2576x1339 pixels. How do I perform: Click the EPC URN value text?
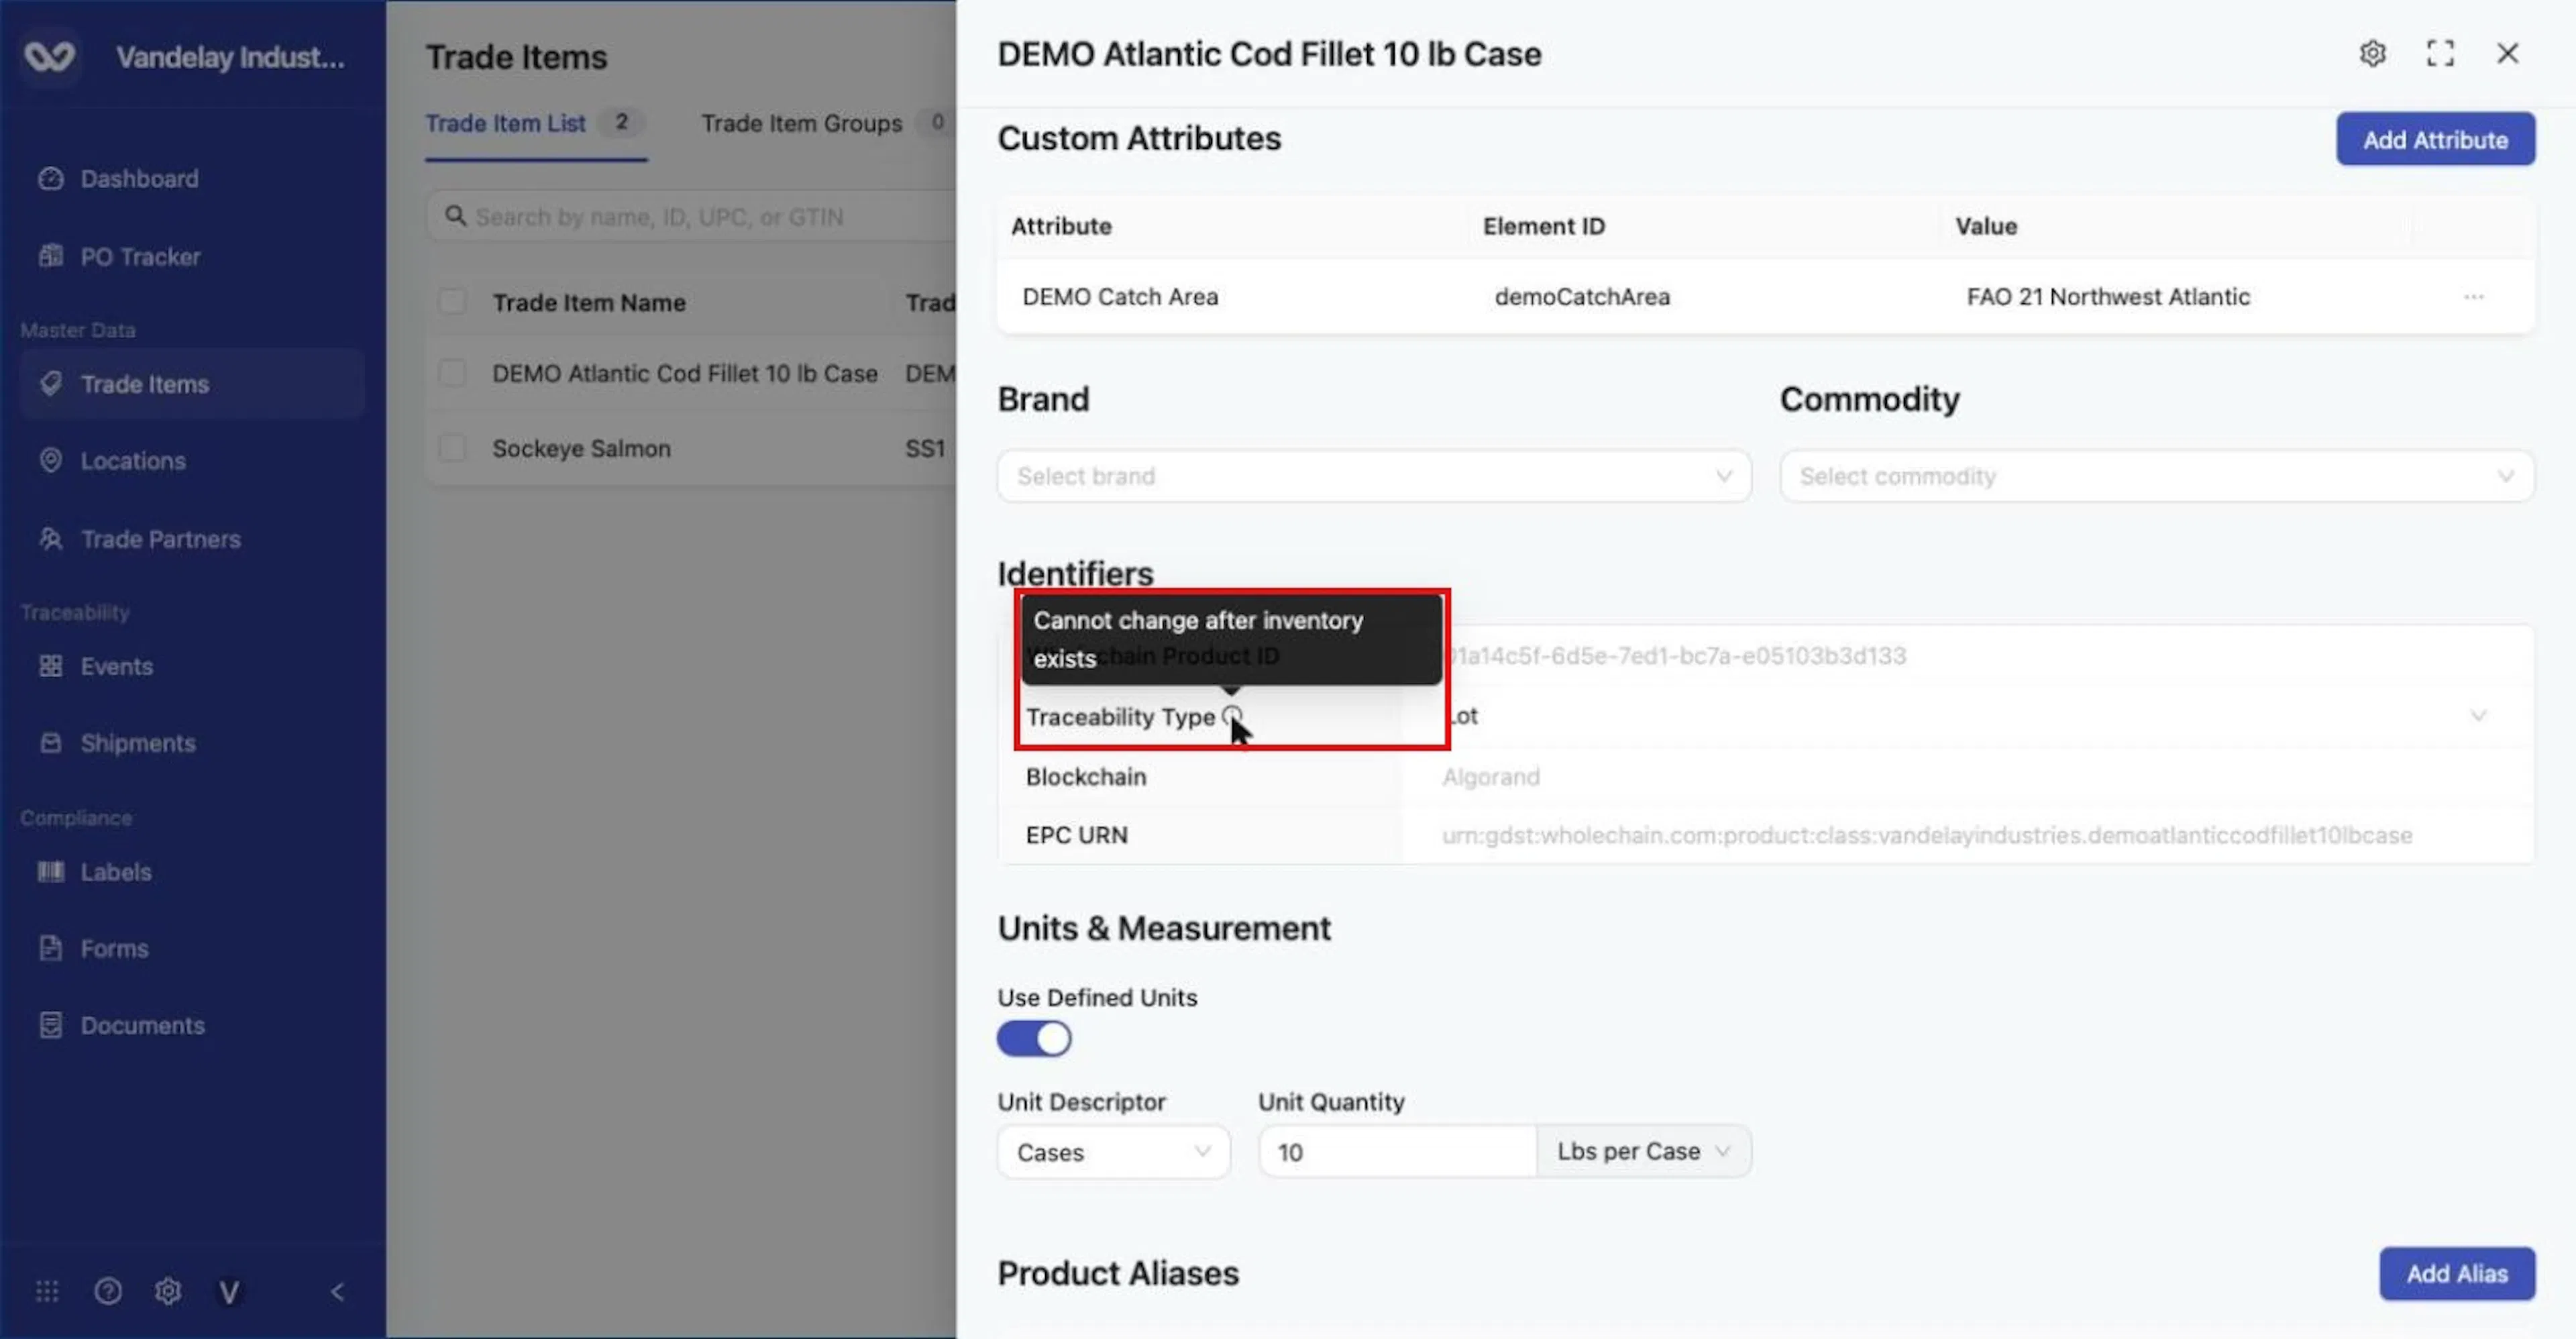tap(1926, 835)
